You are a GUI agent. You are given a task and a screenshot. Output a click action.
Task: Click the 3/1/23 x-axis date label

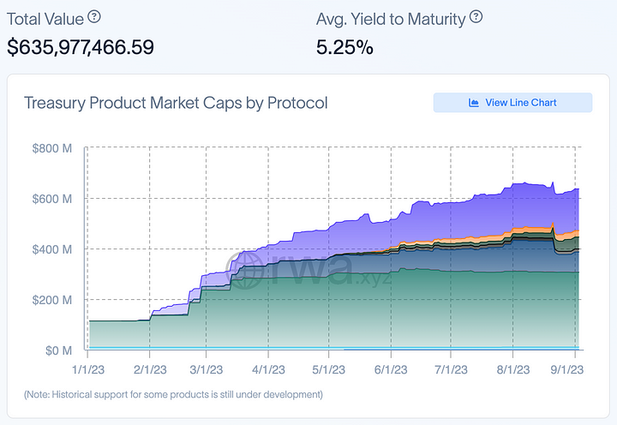click(x=208, y=368)
